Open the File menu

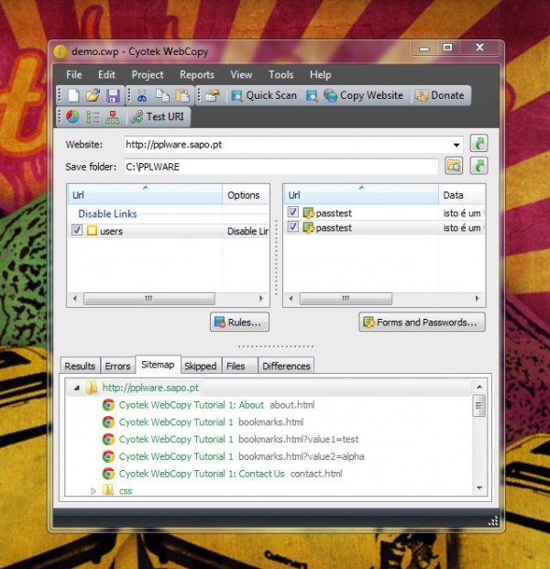point(74,75)
